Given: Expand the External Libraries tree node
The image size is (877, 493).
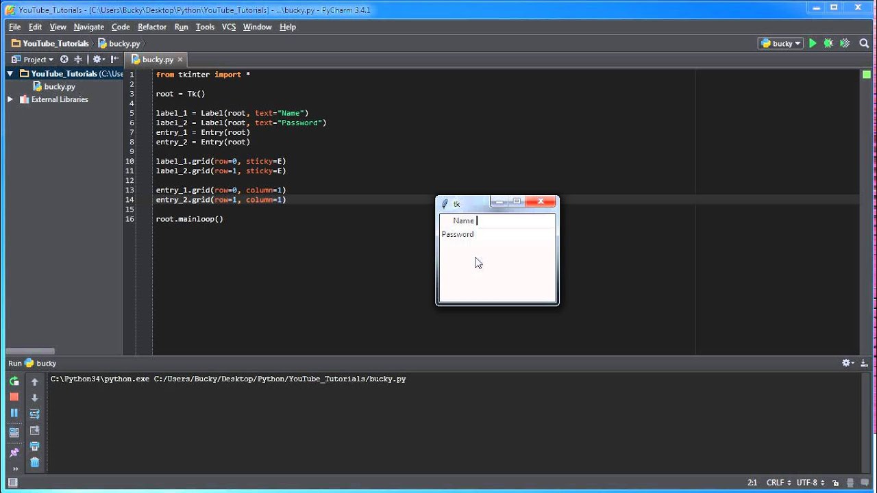Looking at the screenshot, I should click(x=10, y=99).
